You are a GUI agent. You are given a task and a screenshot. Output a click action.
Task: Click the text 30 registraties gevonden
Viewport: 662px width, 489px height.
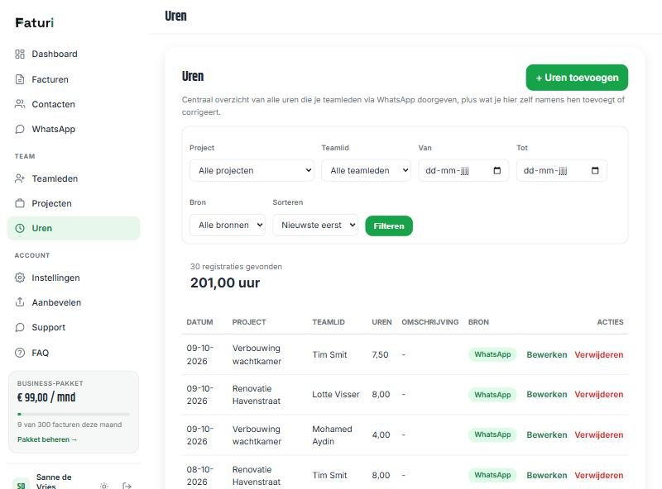(x=236, y=267)
